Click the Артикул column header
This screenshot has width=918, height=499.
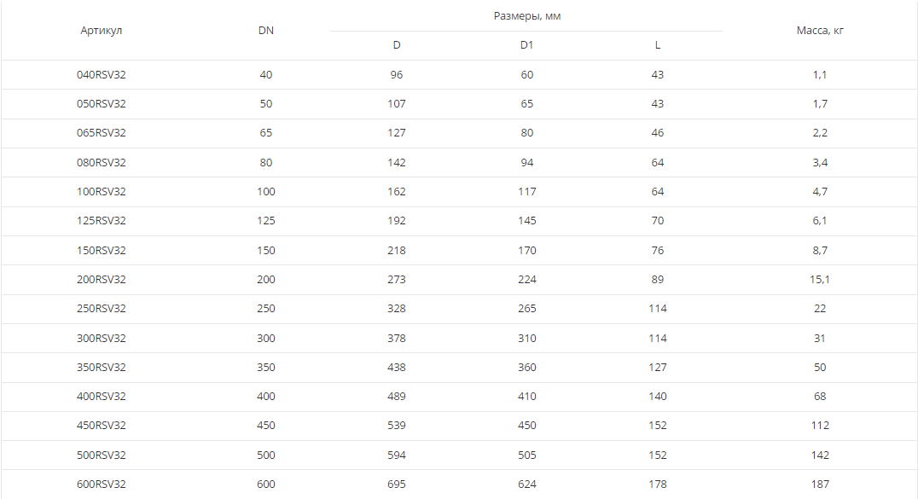(x=102, y=31)
